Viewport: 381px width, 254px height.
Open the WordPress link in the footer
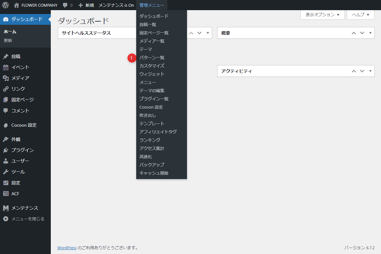(67, 248)
